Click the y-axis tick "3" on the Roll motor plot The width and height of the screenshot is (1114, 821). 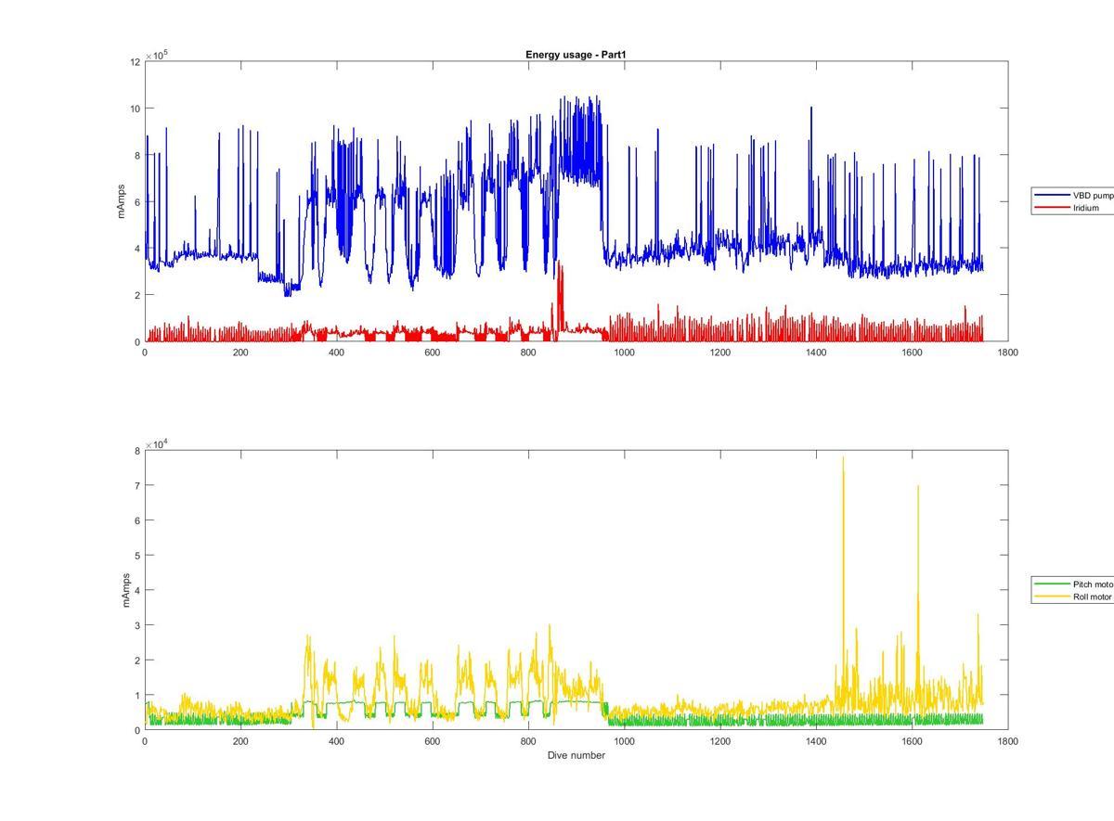[137, 625]
